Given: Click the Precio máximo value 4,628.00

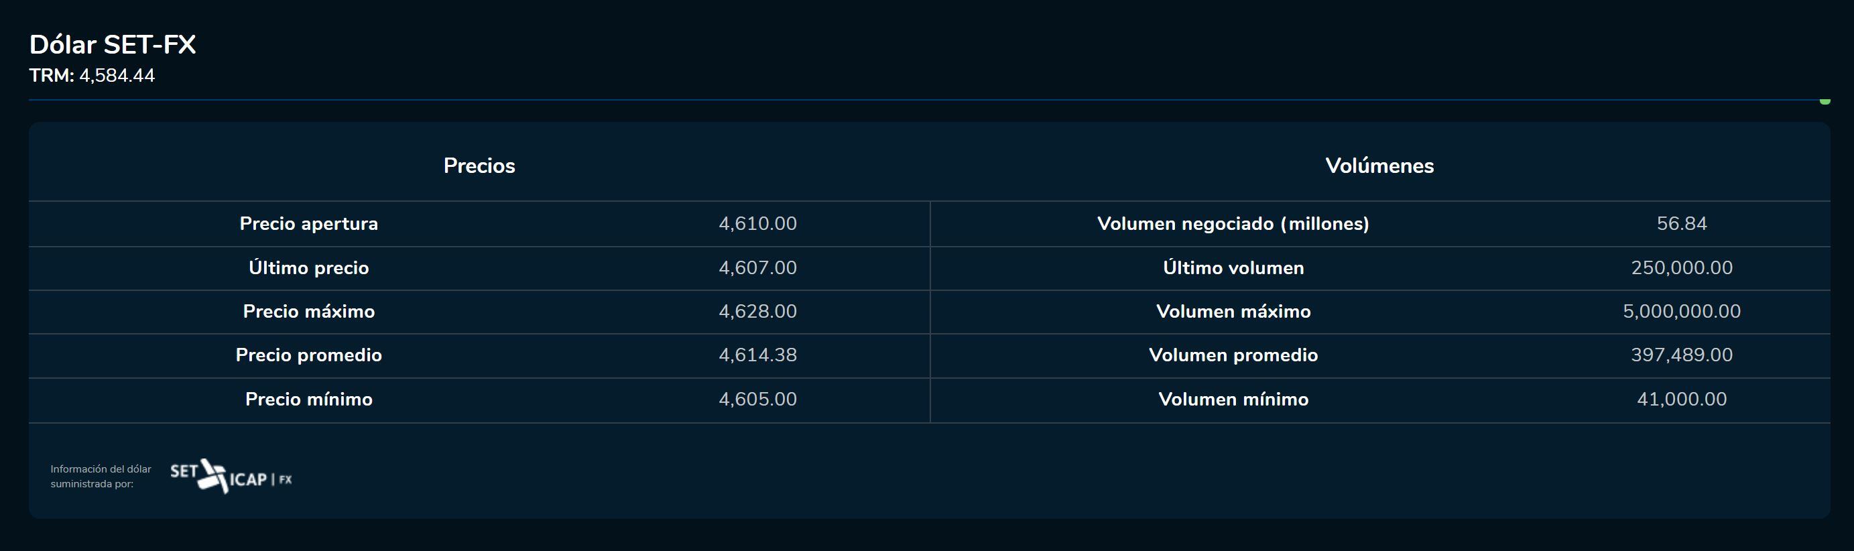Looking at the screenshot, I should point(757,312).
